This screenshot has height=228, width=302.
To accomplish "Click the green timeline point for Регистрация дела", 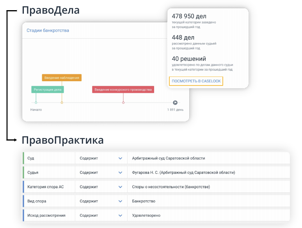I will tap(36, 103).
